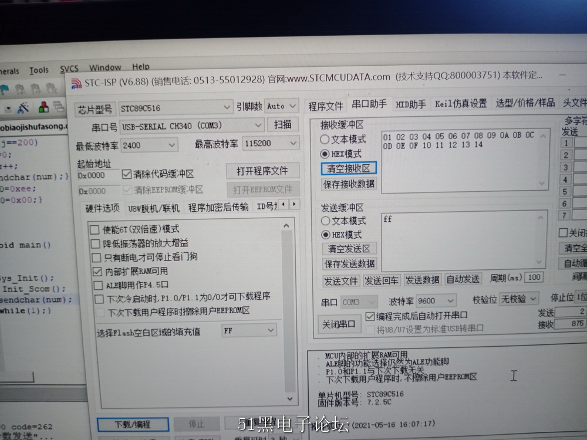Screen dimensions: 587x440
Task: Select 文本模式 for the receive buffer
Action: (x=325, y=140)
